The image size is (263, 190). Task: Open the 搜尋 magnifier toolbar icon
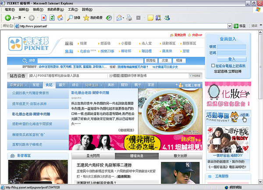pyautogui.click(x=70, y=18)
